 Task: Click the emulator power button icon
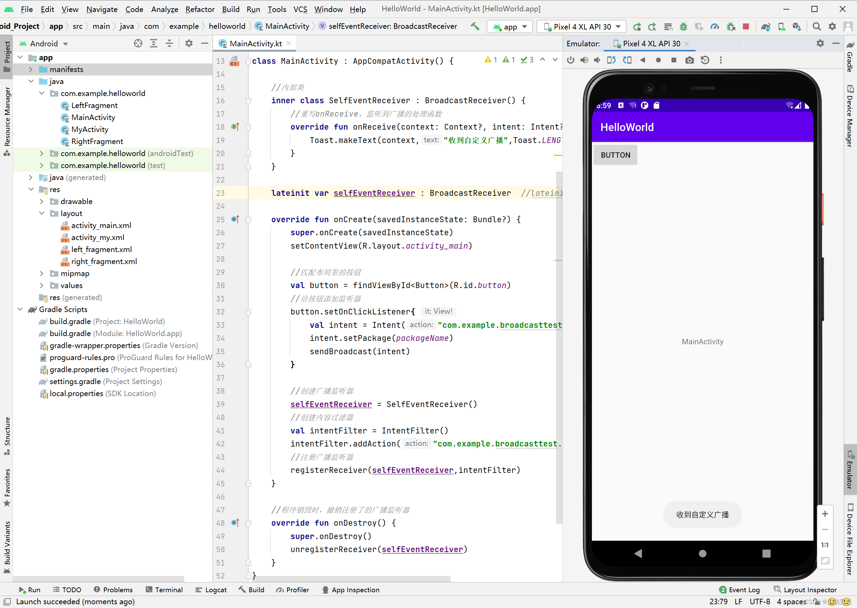pyautogui.click(x=570, y=60)
